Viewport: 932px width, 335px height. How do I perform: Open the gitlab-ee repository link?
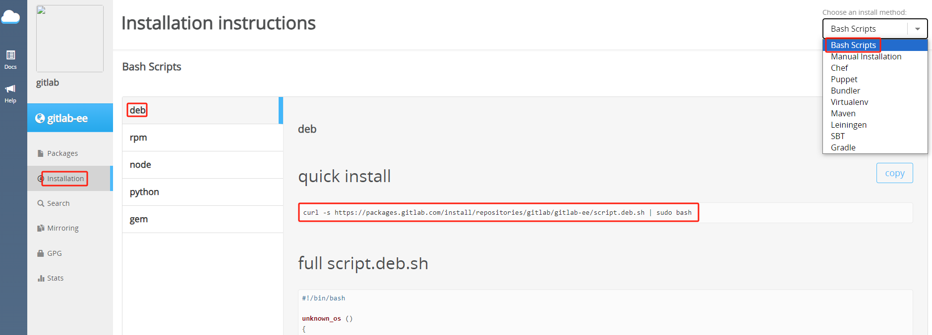coord(67,118)
